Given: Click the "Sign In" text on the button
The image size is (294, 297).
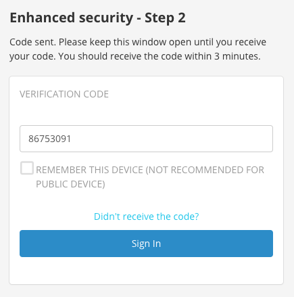Looking at the screenshot, I should 146,244.
